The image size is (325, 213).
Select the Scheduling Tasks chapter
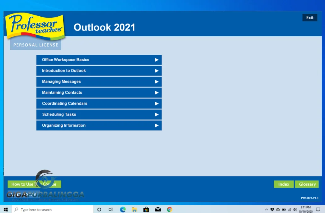[99, 115]
